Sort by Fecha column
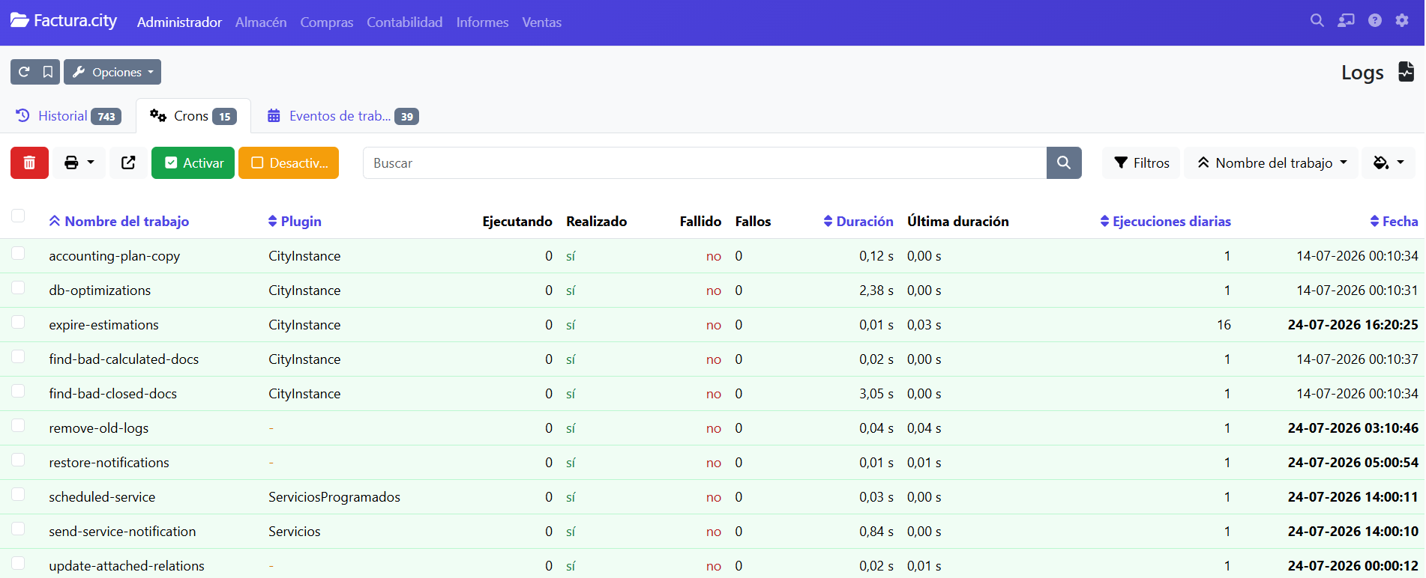The image size is (1426, 578). pos(1394,221)
